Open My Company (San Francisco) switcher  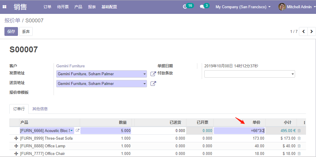[243, 7]
